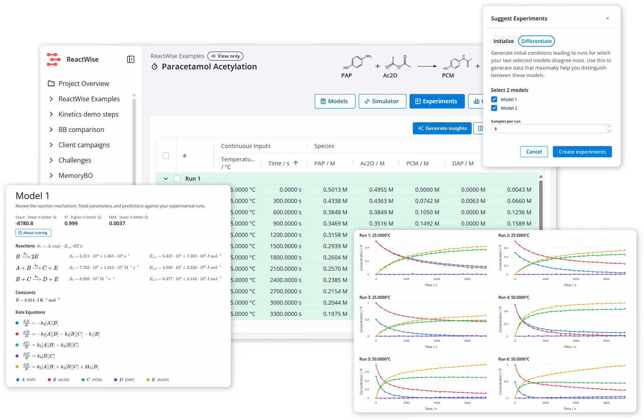Viewport: 644px width, 420px height.
Task: Click the red B (Ac2O) legend dot
Action: pos(49,380)
